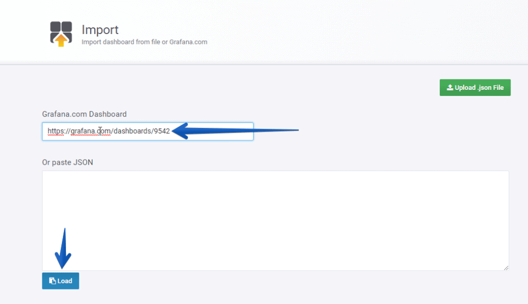
Task: Click the Upload .json File button
Action: pyautogui.click(x=475, y=88)
